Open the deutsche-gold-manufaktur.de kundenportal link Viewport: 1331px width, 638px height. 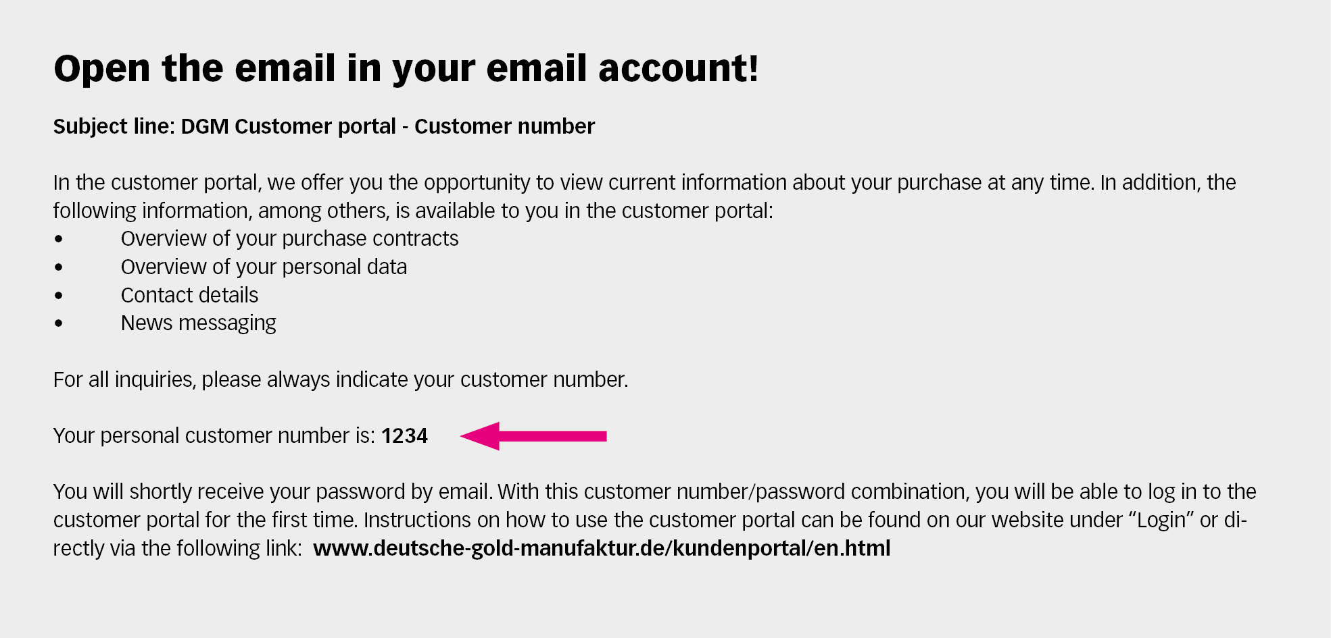[602, 548]
